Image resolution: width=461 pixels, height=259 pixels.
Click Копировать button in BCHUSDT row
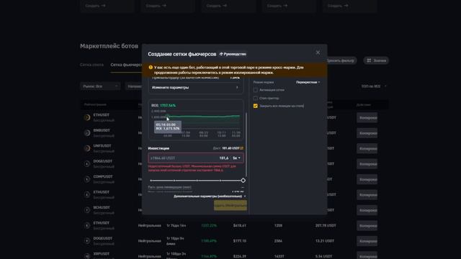(367, 210)
